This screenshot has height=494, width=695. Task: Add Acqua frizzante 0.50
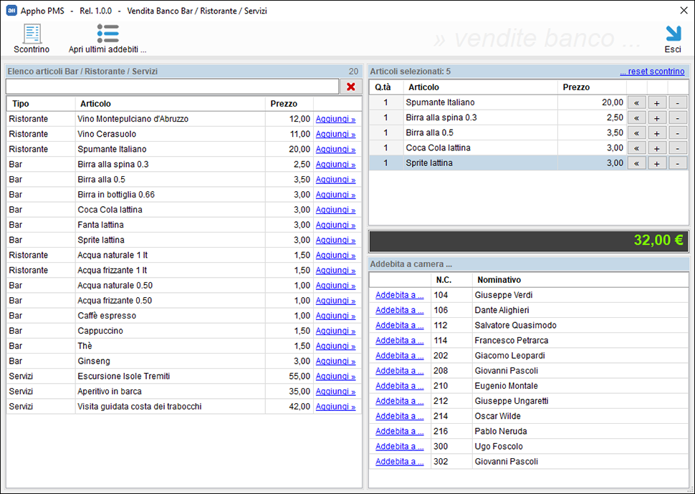[335, 301]
